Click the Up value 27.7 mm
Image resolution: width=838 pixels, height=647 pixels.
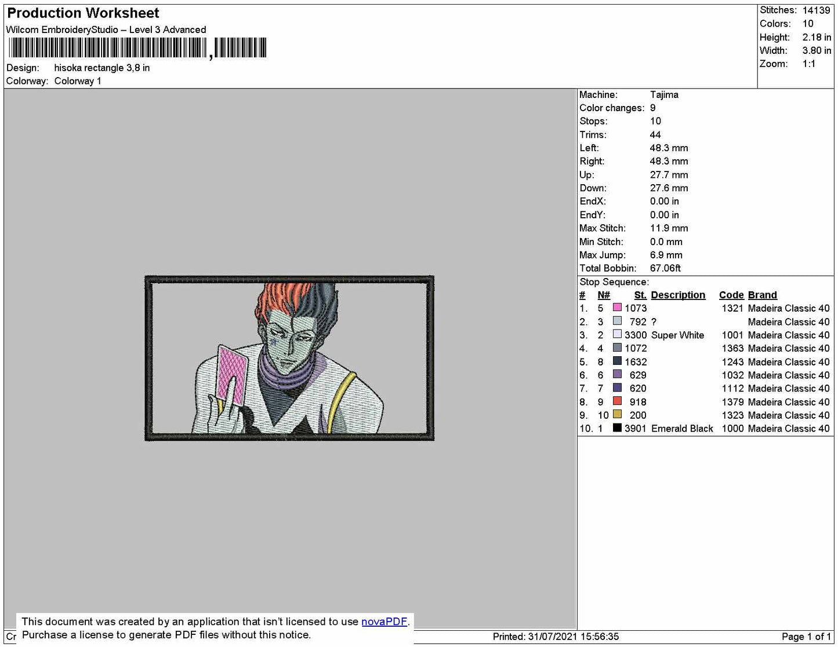[669, 174]
